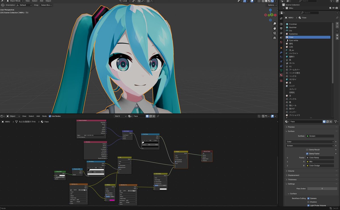Open the Screen blend mode dropdown
The height and width of the screenshot is (210, 340).
(310, 146)
